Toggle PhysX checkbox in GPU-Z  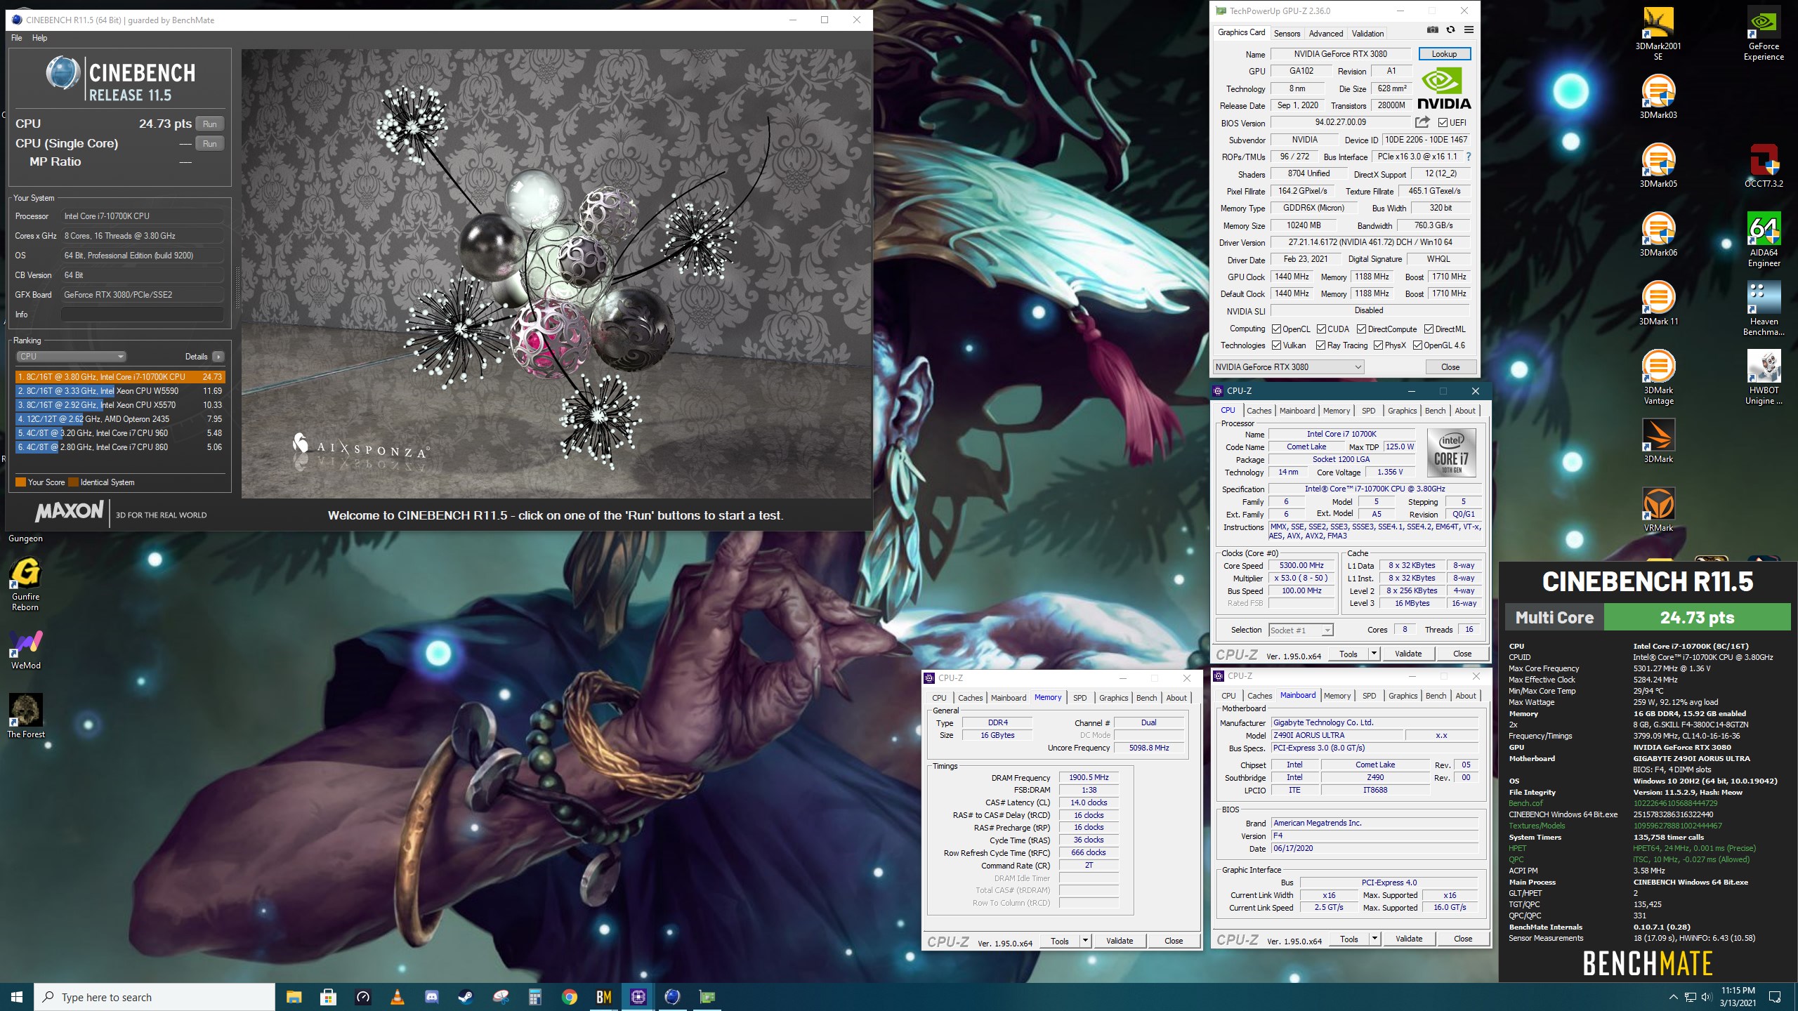tap(1378, 345)
